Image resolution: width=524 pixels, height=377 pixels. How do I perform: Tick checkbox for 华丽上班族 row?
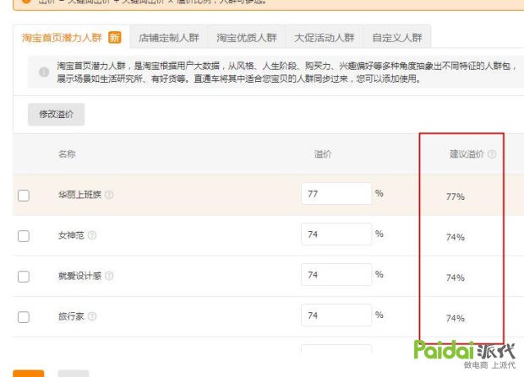[24, 195]
